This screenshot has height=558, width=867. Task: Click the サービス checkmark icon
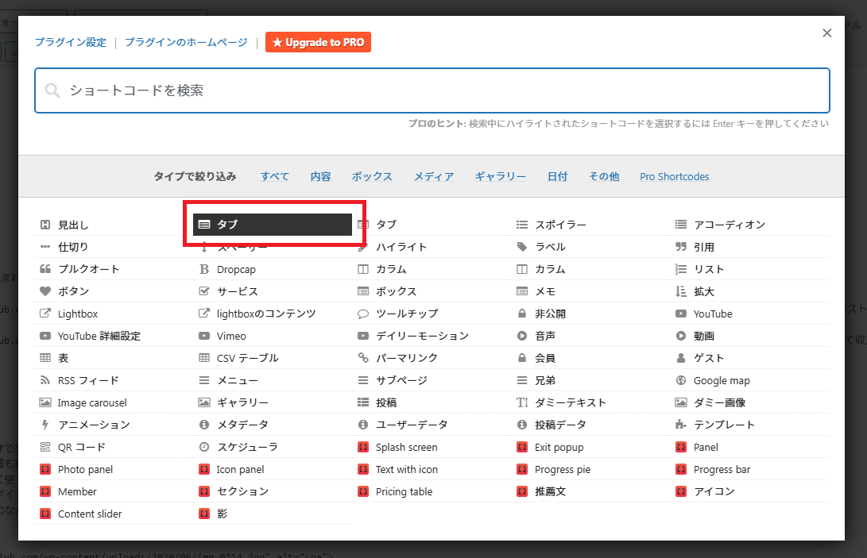tap(204, 291)
